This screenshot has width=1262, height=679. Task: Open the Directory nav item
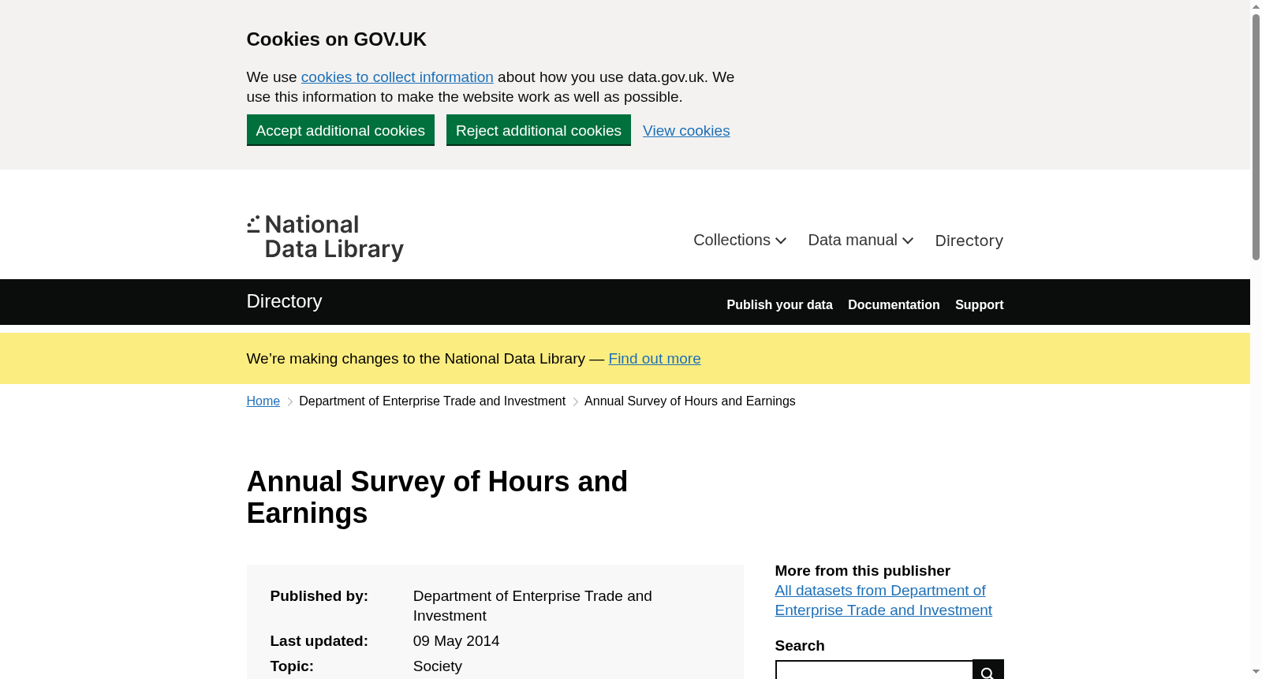tap(969, 241)
